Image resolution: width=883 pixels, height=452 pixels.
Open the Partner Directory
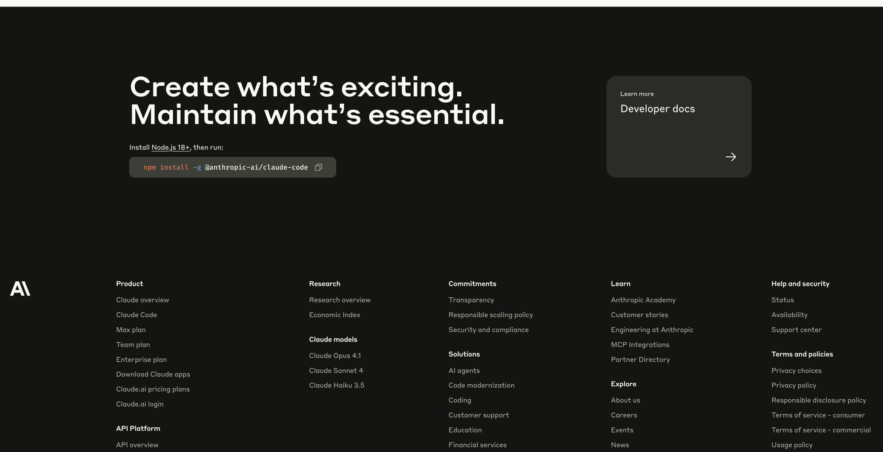tap(641, 360)
